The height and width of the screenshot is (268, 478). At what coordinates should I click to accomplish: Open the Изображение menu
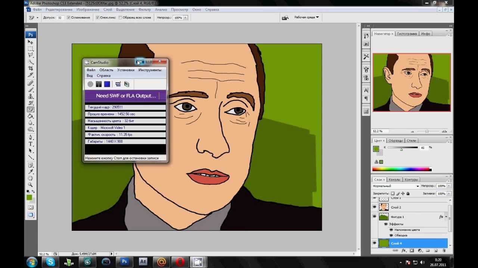(x=88, y=10)
